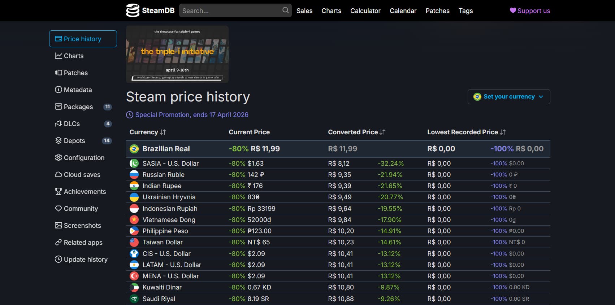The height and width of the screenshot is (305, 615).
Task: Click the Related apps link icon
Action: [x=58, y=242]
